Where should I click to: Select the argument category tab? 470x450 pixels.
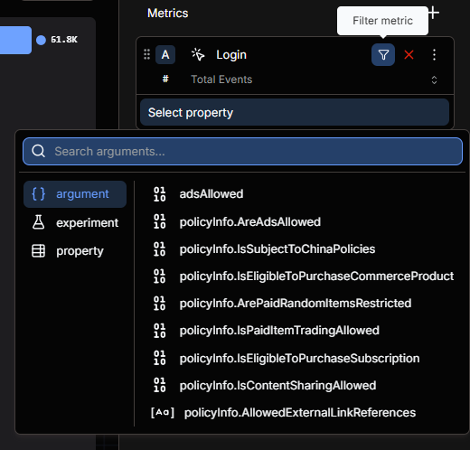point(75,194)
